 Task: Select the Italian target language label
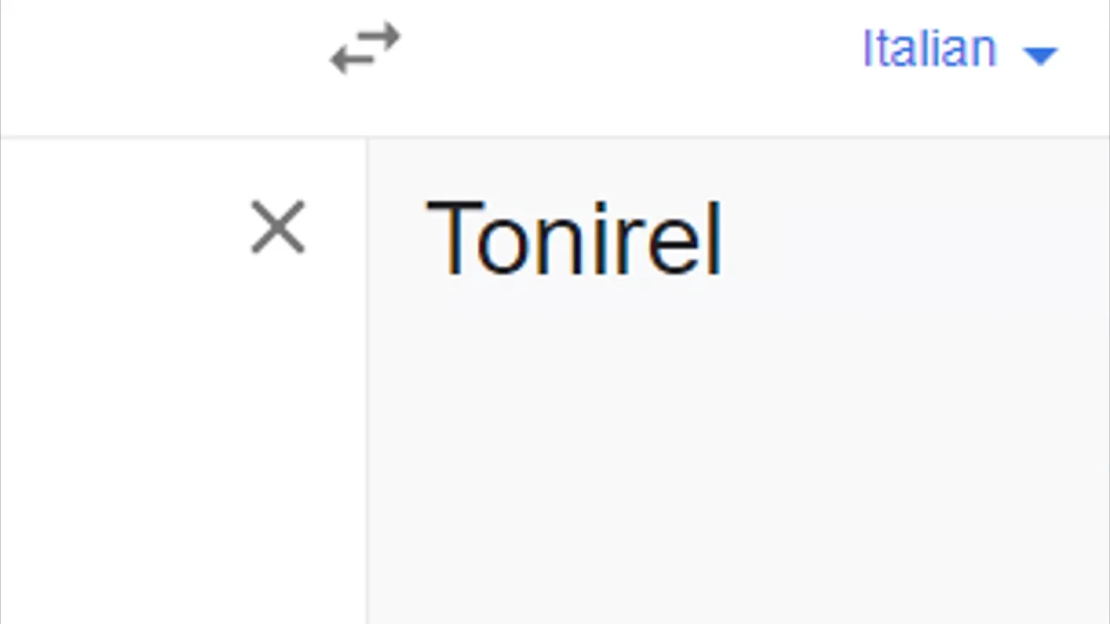click(929, 49)
